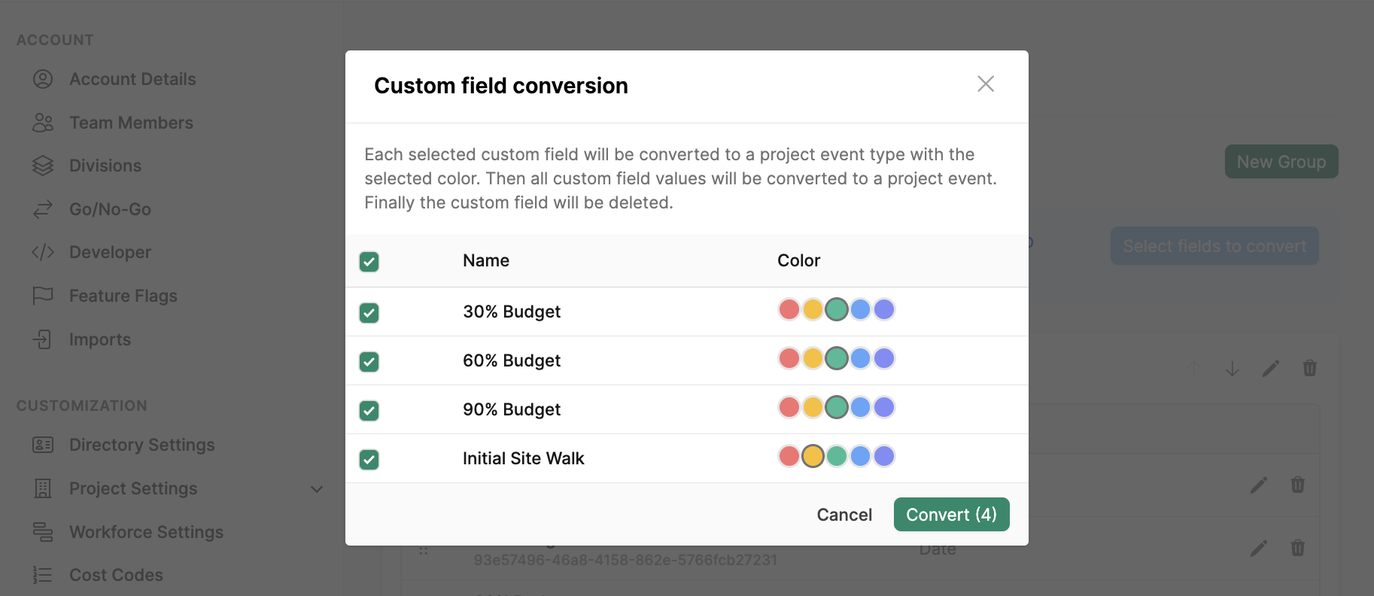The image size is (1374, 596).
Task: Uncheck the 30% Budget checkbox
Action: (x=369, y=312)
